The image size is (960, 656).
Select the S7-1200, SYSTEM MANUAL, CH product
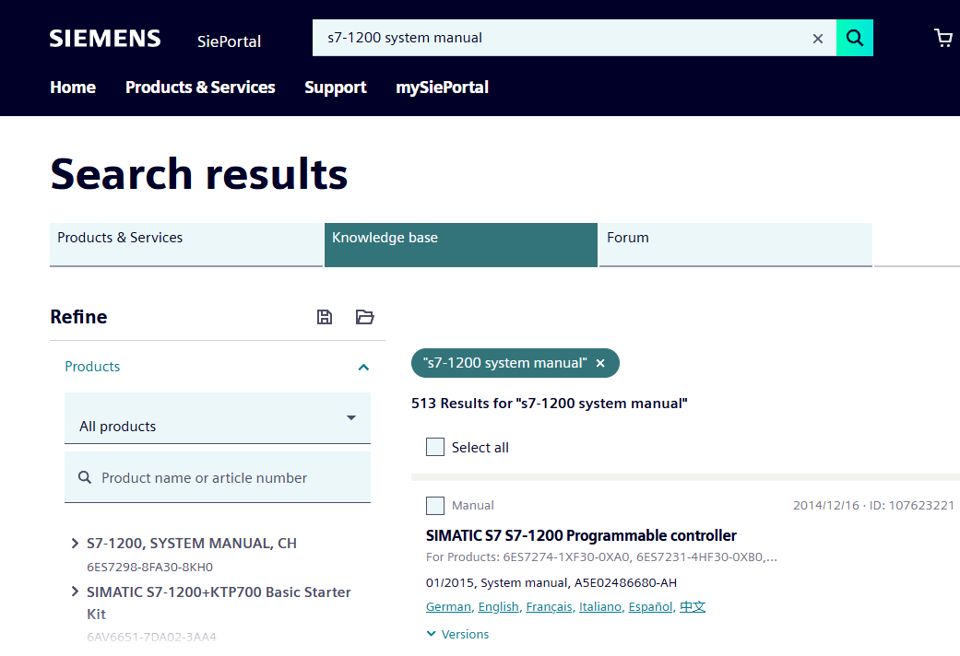tap(192, 543)
